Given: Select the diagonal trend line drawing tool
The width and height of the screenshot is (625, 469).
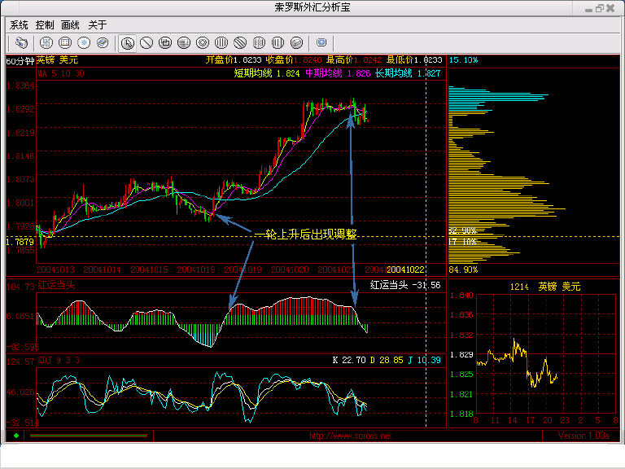Looking at the screenshot, I should coord(146,42).
